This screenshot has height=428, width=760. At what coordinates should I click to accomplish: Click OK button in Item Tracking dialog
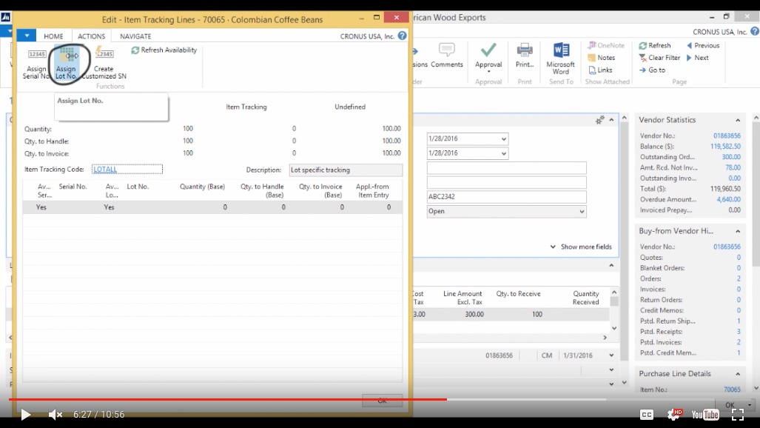point(382,401)
